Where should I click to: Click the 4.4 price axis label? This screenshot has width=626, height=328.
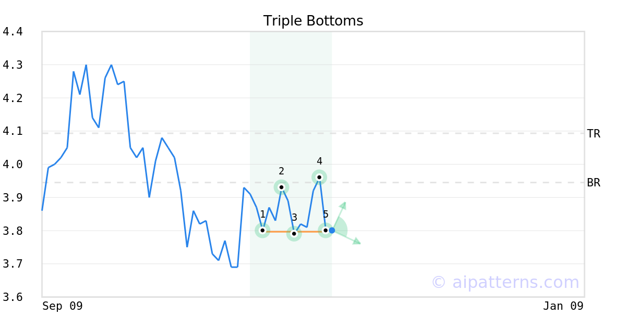13,32
